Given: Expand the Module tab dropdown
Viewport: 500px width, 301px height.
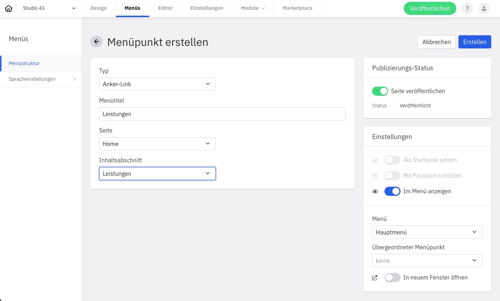Looking at the screenshot, I should (253, 8).
